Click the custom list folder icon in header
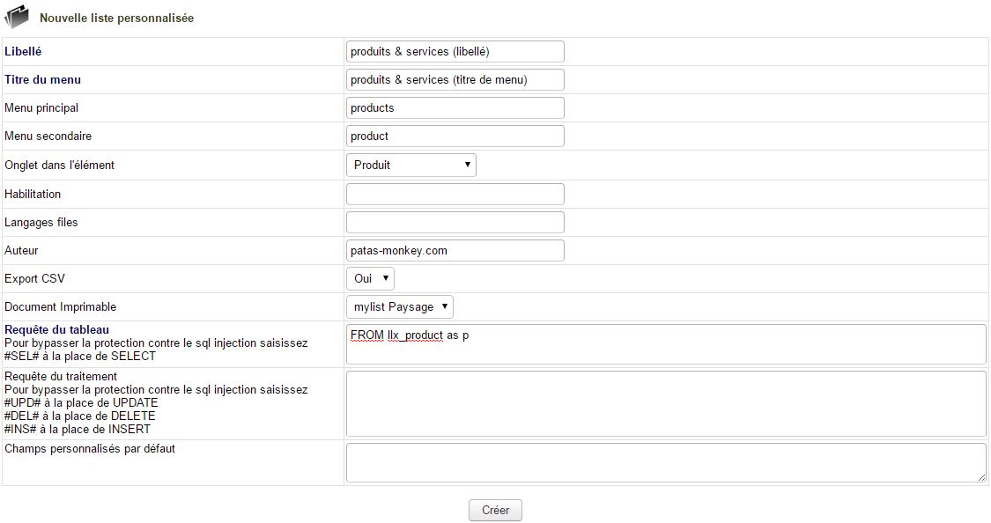The width and height of the screenshot is (991, 523). coord(16,16)
